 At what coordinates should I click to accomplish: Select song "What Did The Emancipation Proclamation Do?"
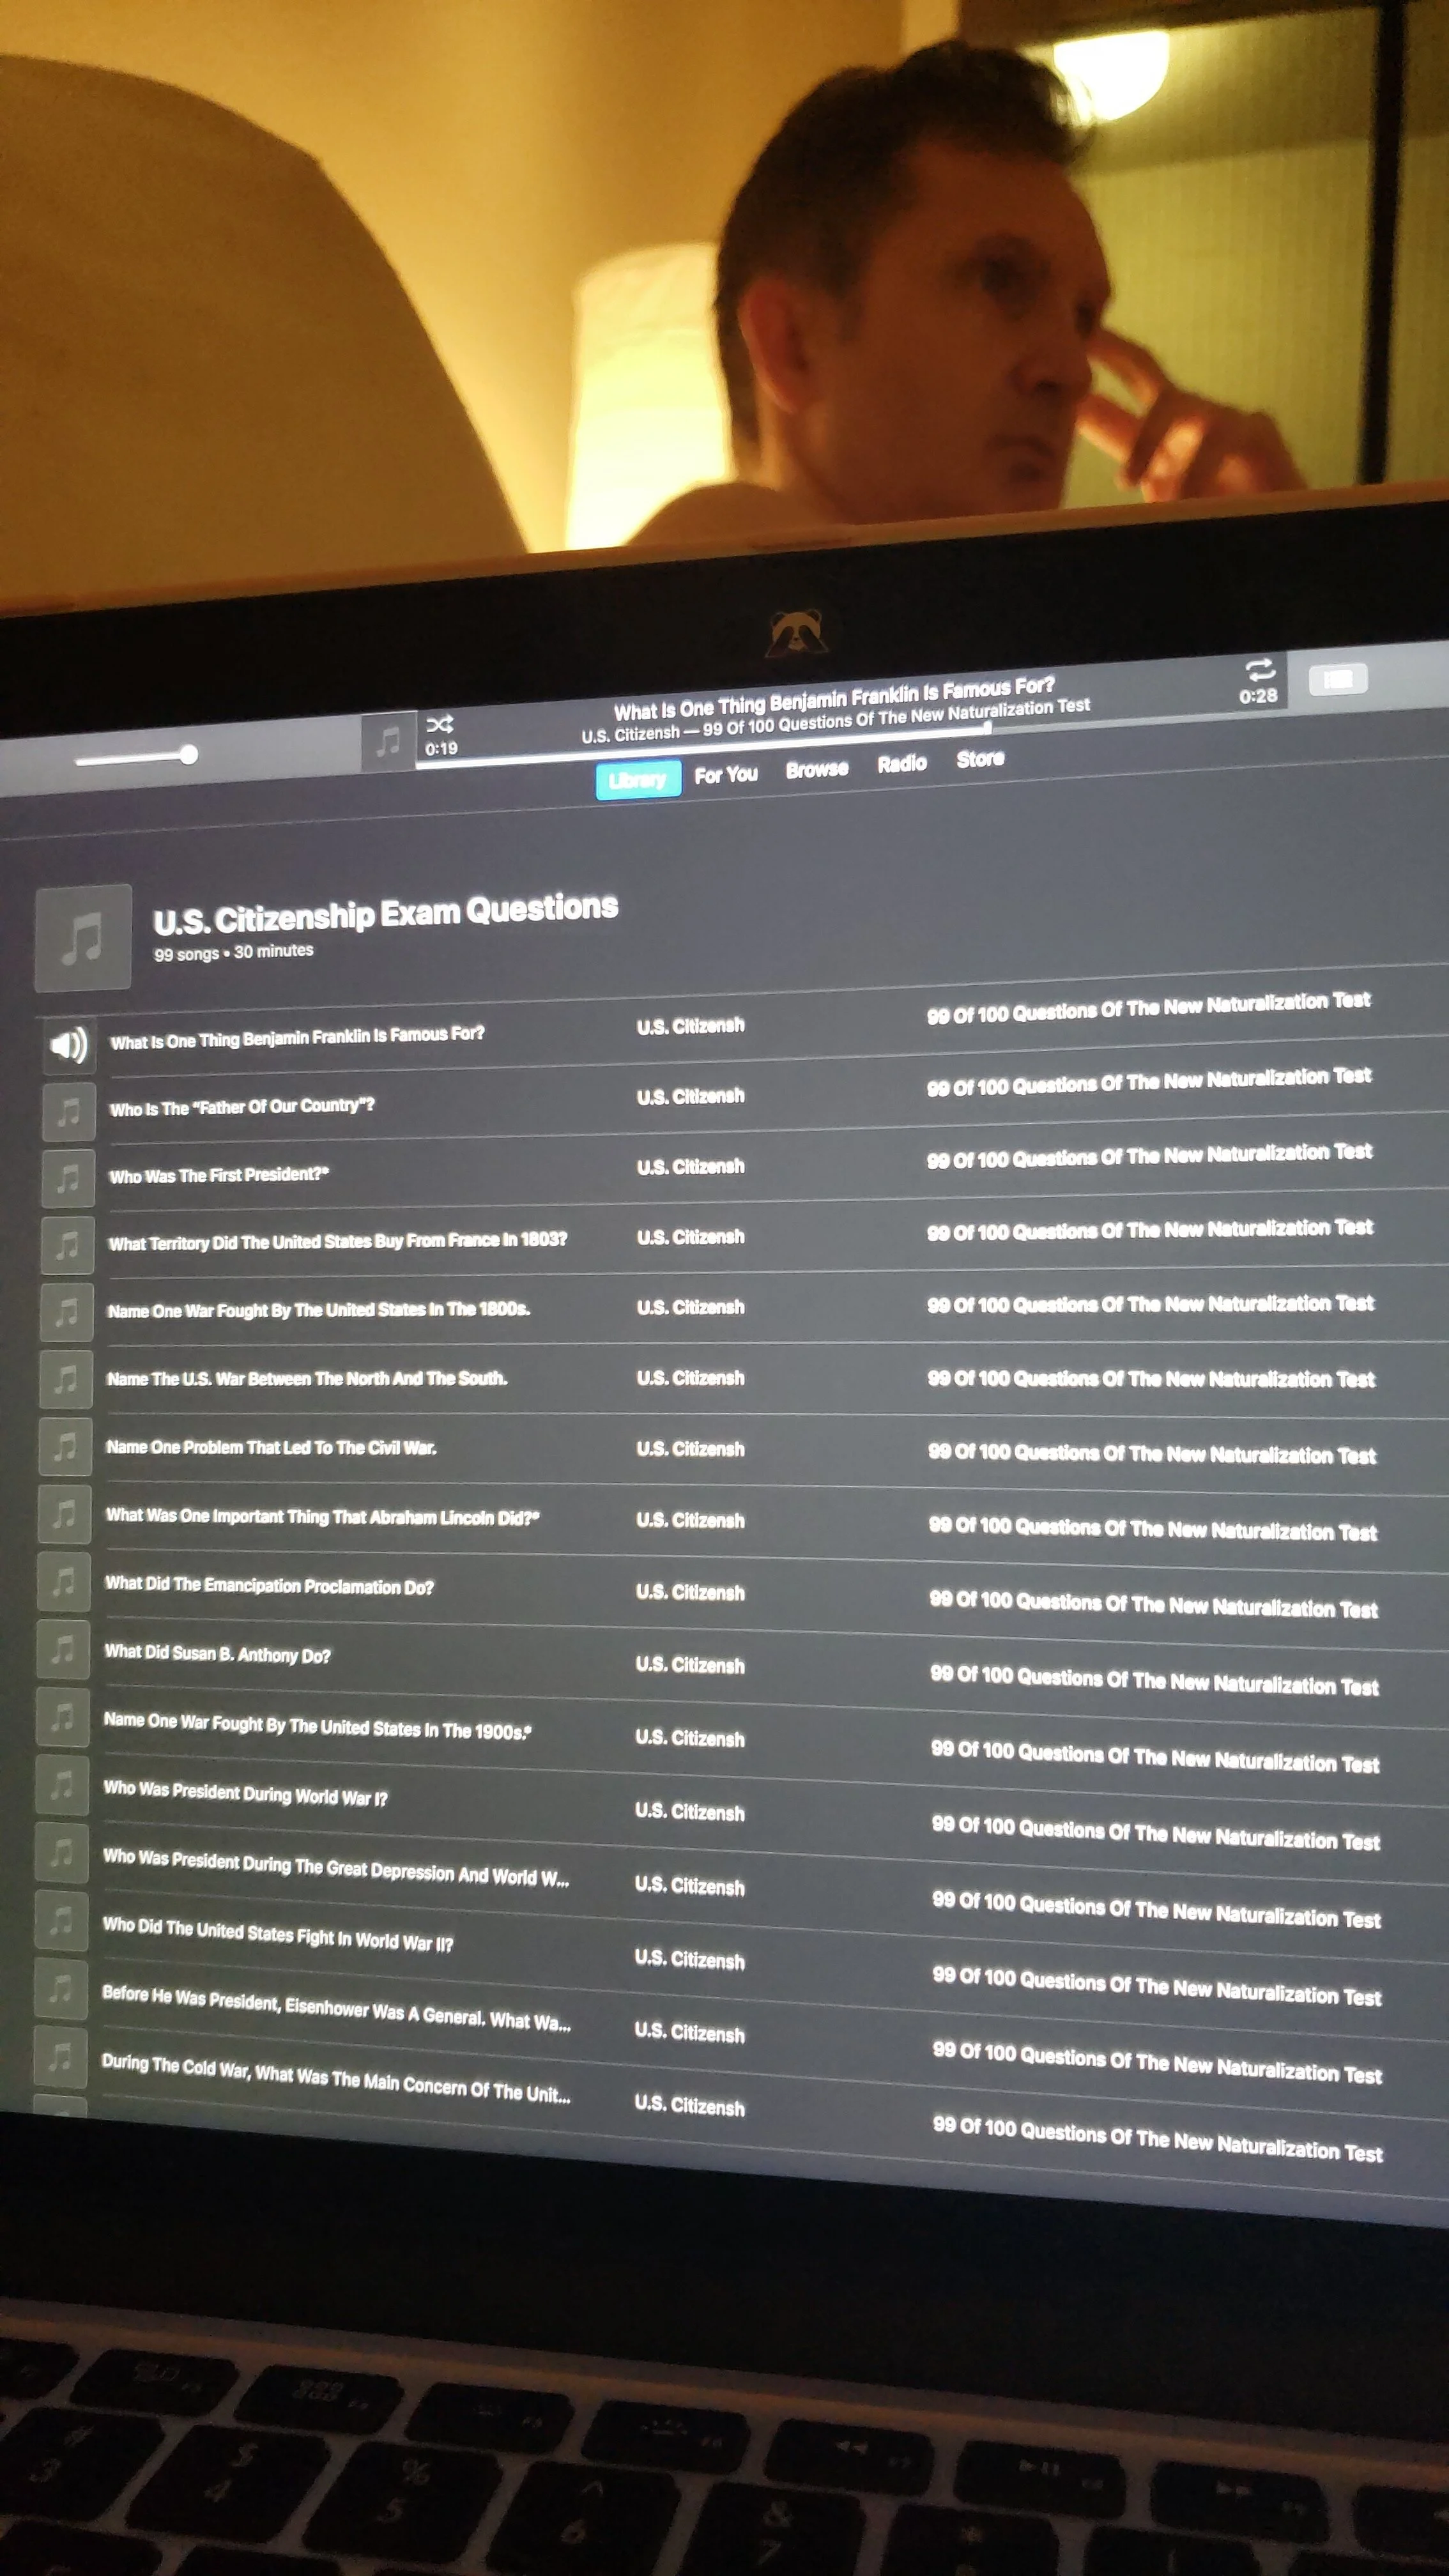(x=269, y=1585)
